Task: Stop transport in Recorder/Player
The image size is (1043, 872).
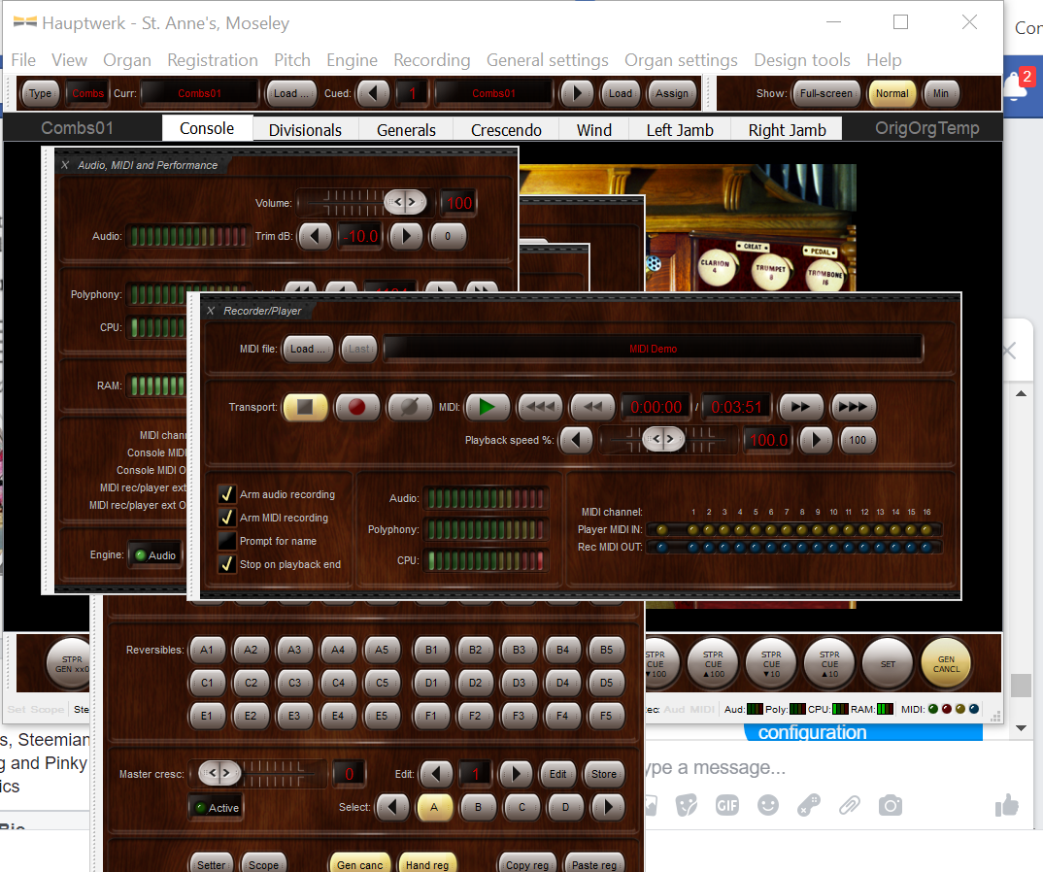Action: point(305,407)
